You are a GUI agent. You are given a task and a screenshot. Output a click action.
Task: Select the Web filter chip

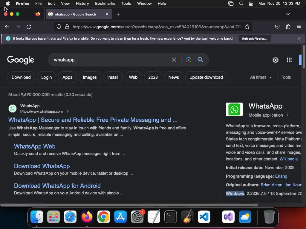[133, 77]
